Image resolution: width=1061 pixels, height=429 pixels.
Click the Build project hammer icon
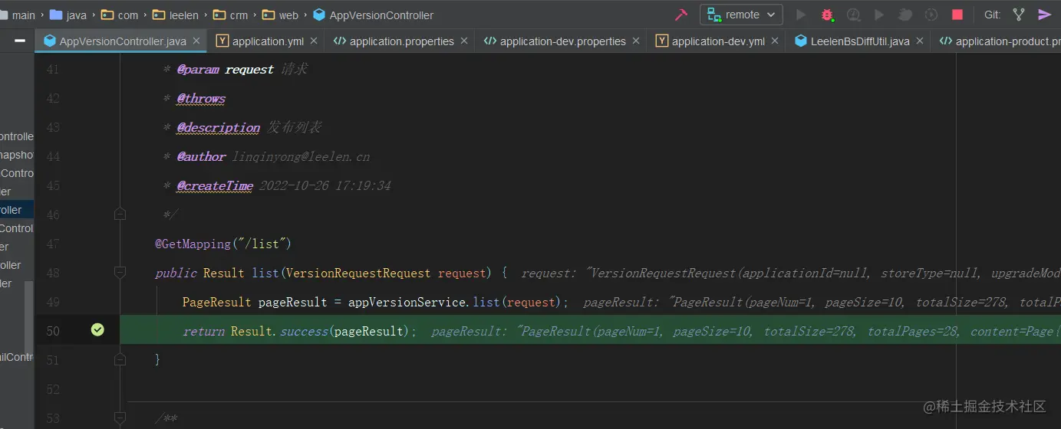click(x=680, y=15)
